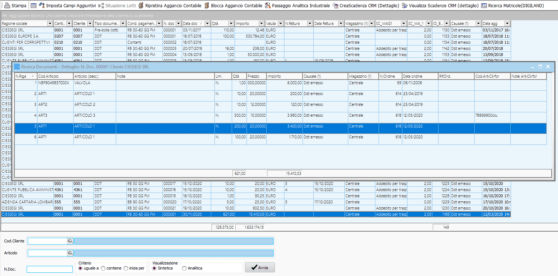Click the Passaggio Analitica Industriale icon
The height and width of the screenshot is (276, 558).
pyautogui.click(x=267, y=5)
